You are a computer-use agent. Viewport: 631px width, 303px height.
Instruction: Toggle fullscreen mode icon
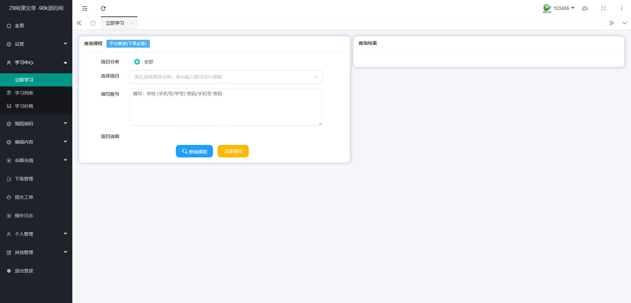(x=603, y=9)
